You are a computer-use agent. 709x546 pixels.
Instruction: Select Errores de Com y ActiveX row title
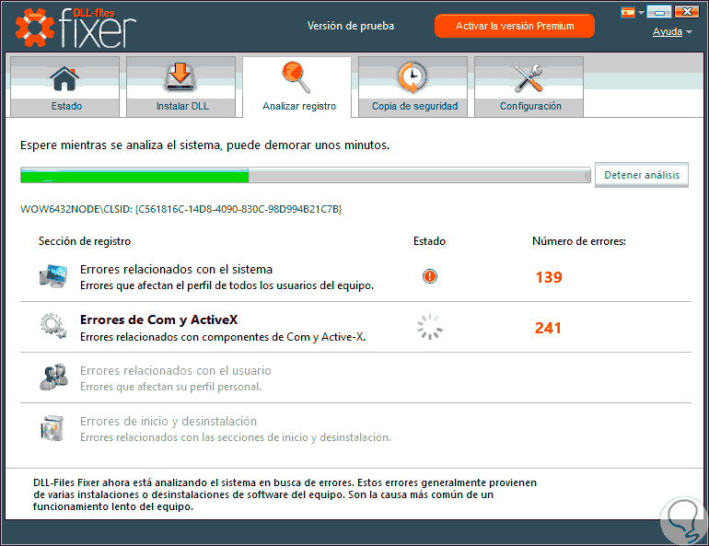click(x=158, y=320)
